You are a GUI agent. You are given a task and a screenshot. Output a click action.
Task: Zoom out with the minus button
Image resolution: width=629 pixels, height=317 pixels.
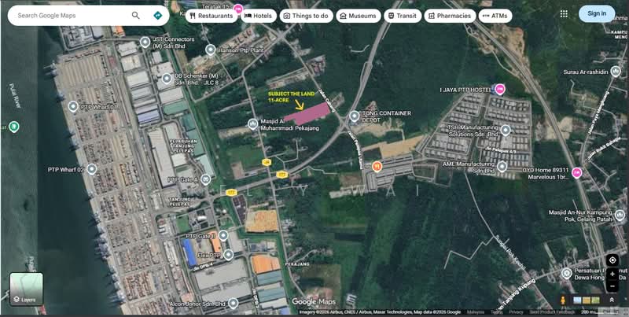tap(612, 286)
